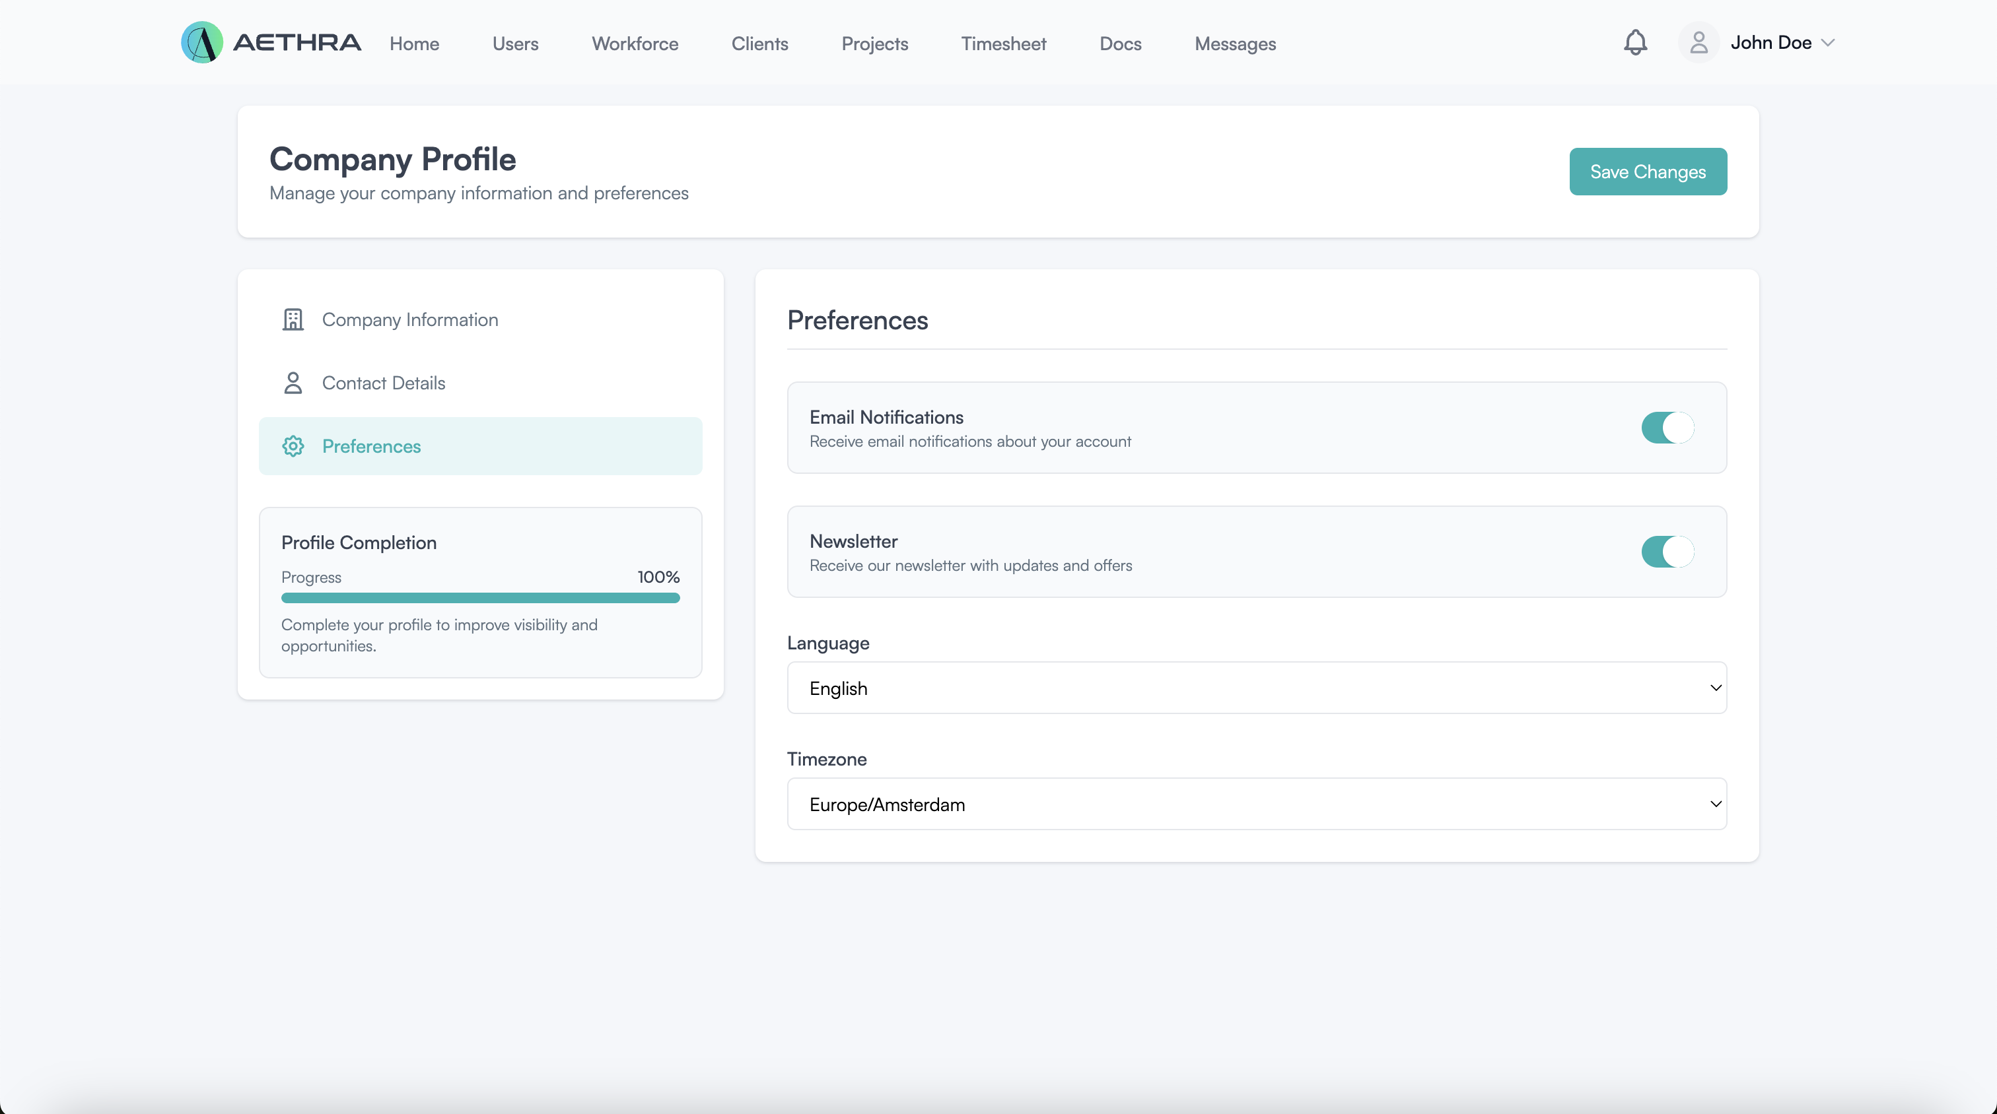Screen dimensions: 1997x1114
Task: Click the user avatar icon
Action: [1698, 43]
